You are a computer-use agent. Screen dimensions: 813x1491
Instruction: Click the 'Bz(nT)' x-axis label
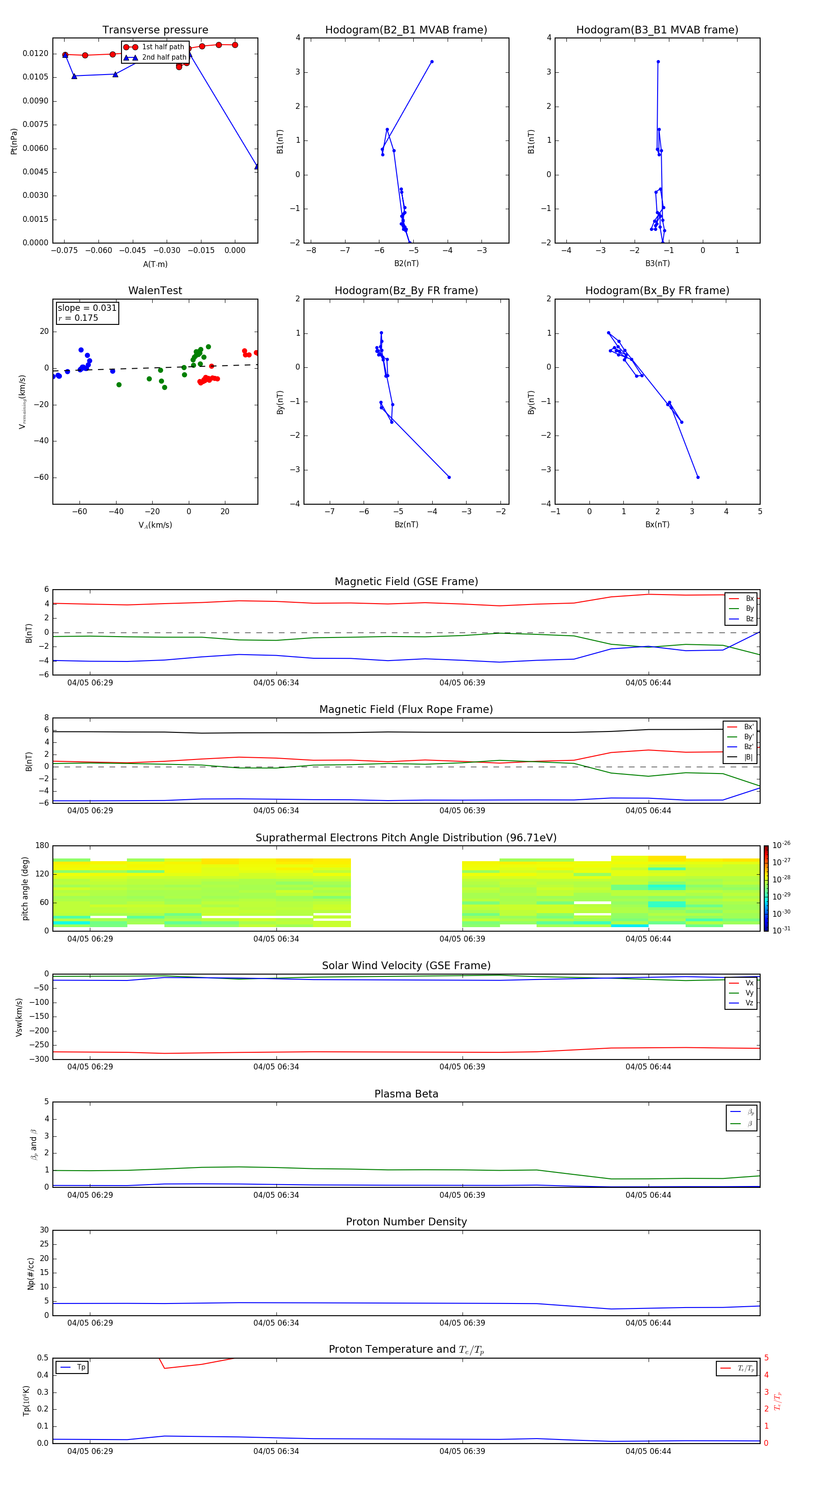click(406, 525)
